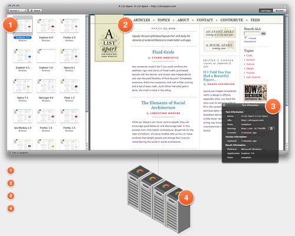The height and width of the screenshot is (236, 295).
Task: Open the Design topic link
Action: 250,68
